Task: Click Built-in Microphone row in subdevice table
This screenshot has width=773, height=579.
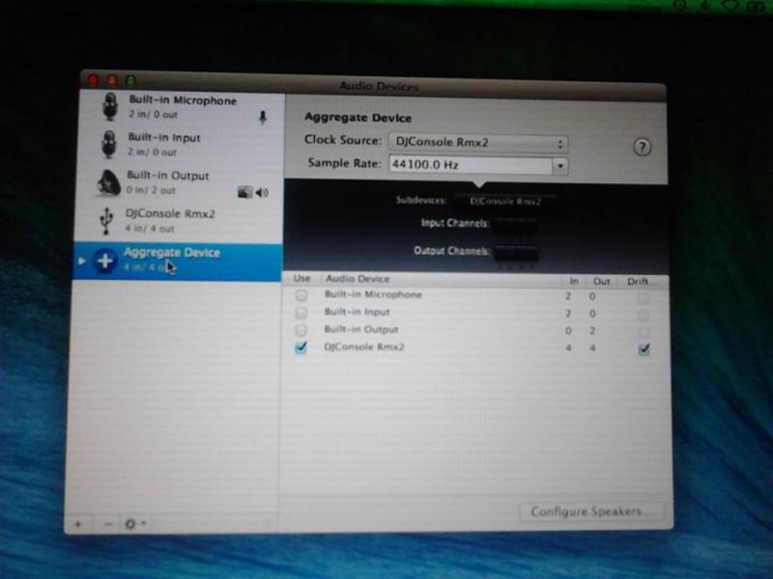Action: (x=474, y=296)
